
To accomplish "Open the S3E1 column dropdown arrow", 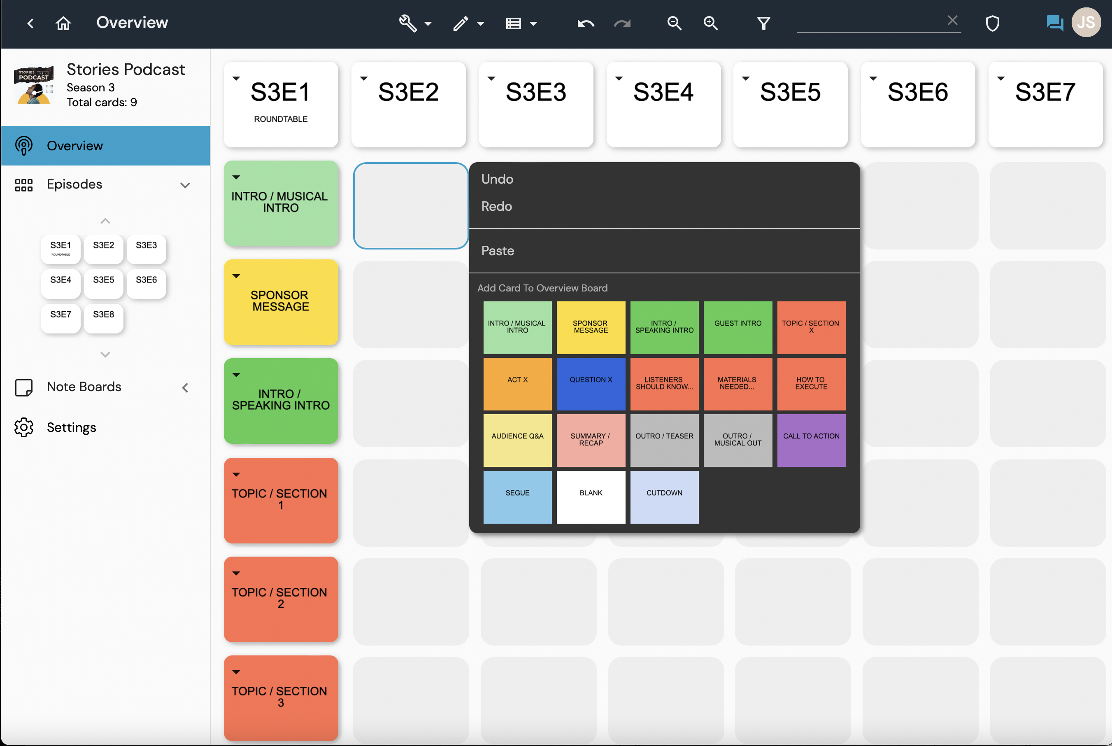I will pyautogui.click(x=236, y=79).
